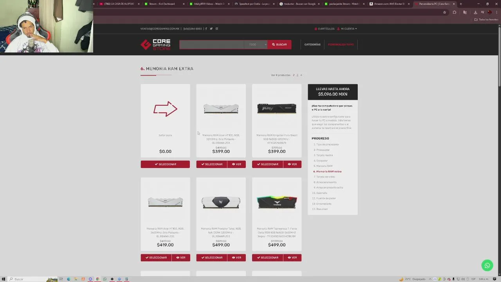Click the red Saltar paso arrow image
501x282 pixels.
tap(165, 109)
